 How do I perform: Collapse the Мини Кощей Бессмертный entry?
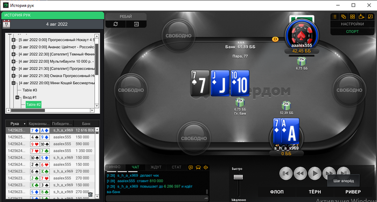13,83
